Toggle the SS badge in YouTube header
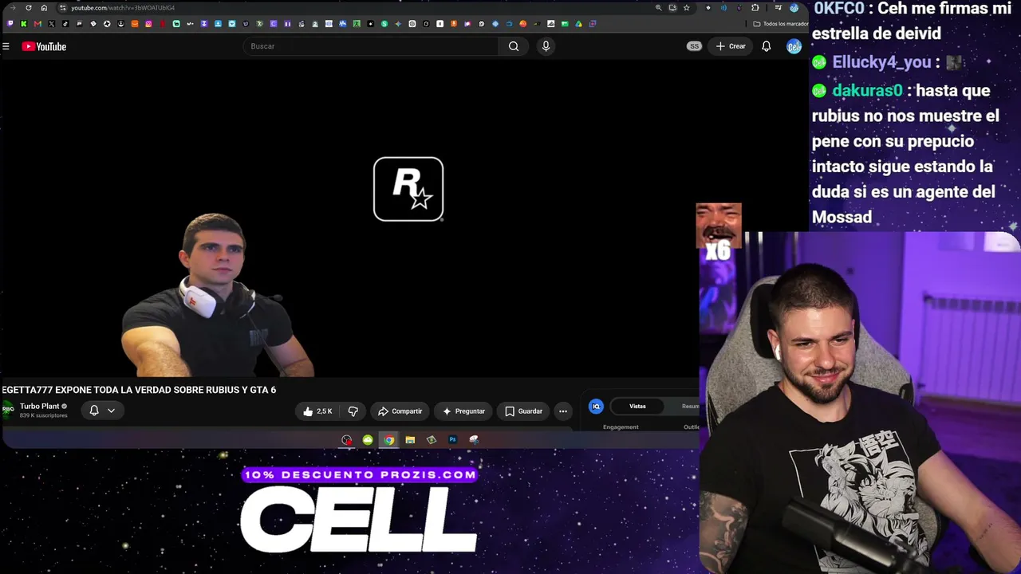The height and width of the screenshot is (574, 1021). point(694,46)
